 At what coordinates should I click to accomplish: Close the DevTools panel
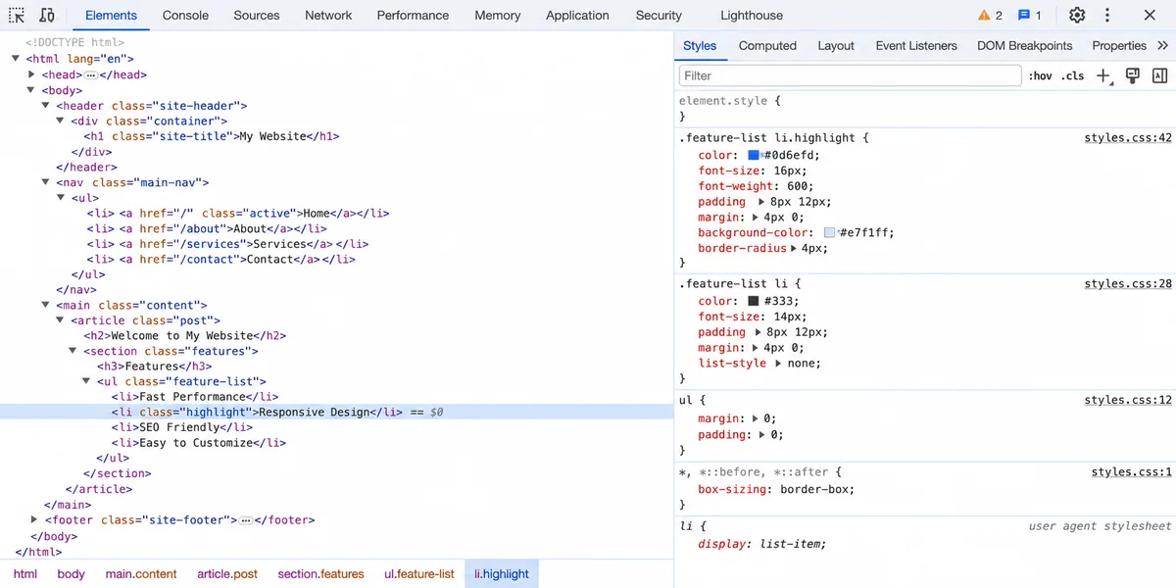(1150, 15)
